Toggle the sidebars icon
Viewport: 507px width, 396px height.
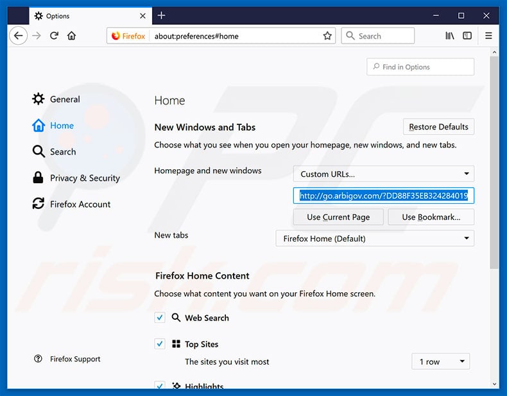pyautogui.click(x=467, y=35)
